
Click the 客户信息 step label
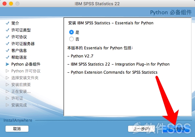coord(19,50)
